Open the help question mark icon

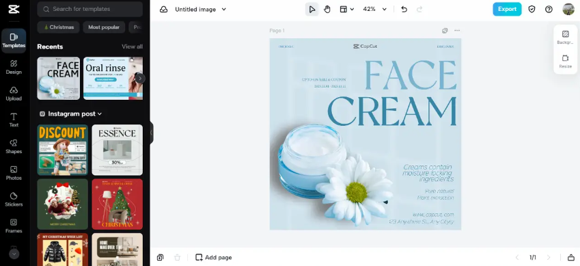tap(549, 10)
